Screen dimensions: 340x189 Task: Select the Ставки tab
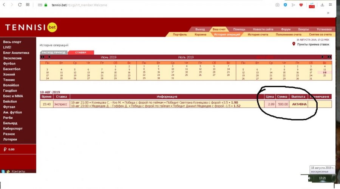(x=80, y=52)
